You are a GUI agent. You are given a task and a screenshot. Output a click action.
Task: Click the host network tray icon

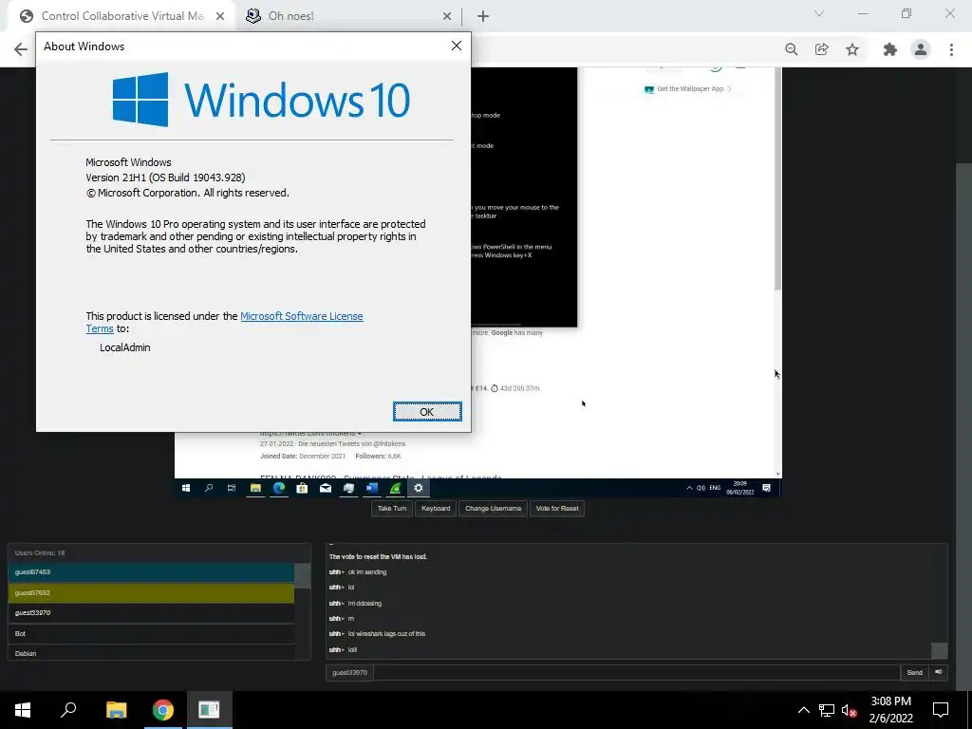(x=827, y=710)
